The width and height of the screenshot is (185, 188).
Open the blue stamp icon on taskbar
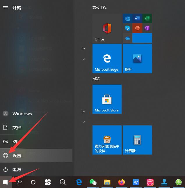(164, 182)
